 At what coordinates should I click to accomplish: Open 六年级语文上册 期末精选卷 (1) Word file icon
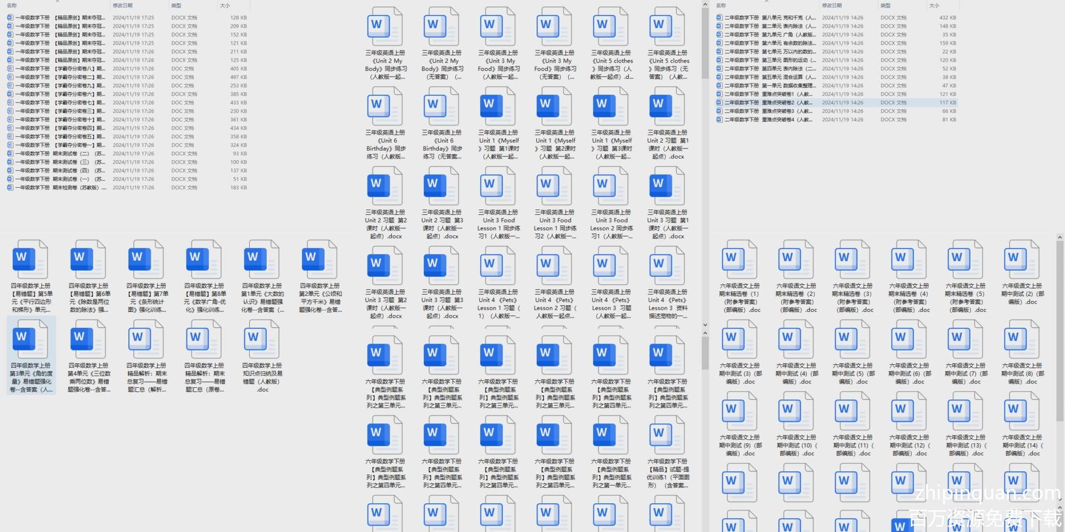739,259
